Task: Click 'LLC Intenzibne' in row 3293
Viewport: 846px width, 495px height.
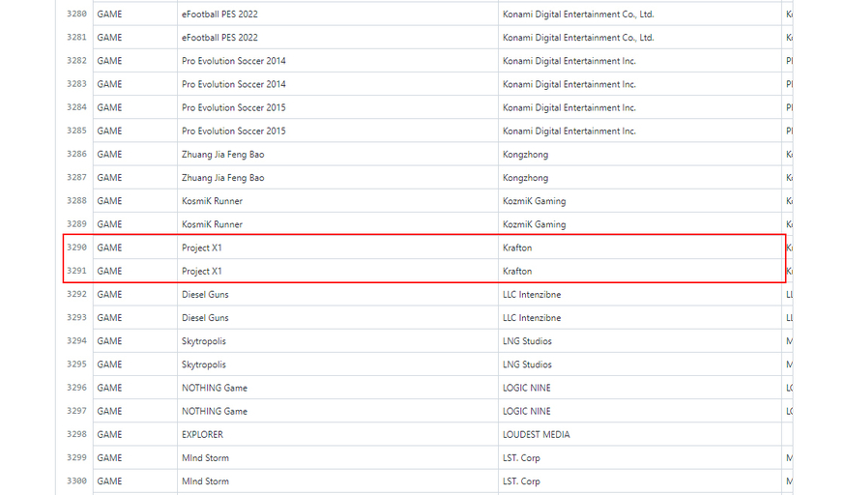Action: tap(532, 318)
